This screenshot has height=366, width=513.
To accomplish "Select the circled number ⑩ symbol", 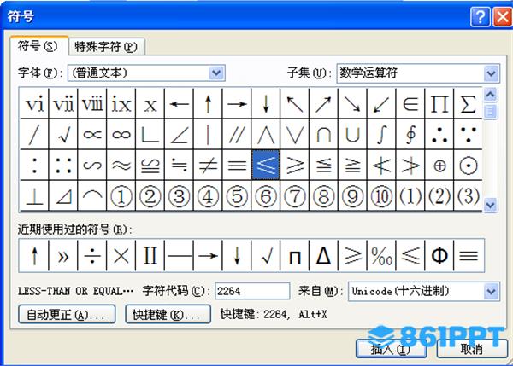I will pyautogui.click(x=381, y=196).
